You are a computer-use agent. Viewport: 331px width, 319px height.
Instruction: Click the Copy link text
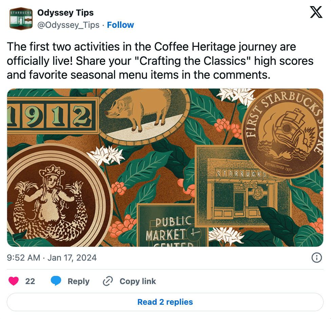pos(138,281)
